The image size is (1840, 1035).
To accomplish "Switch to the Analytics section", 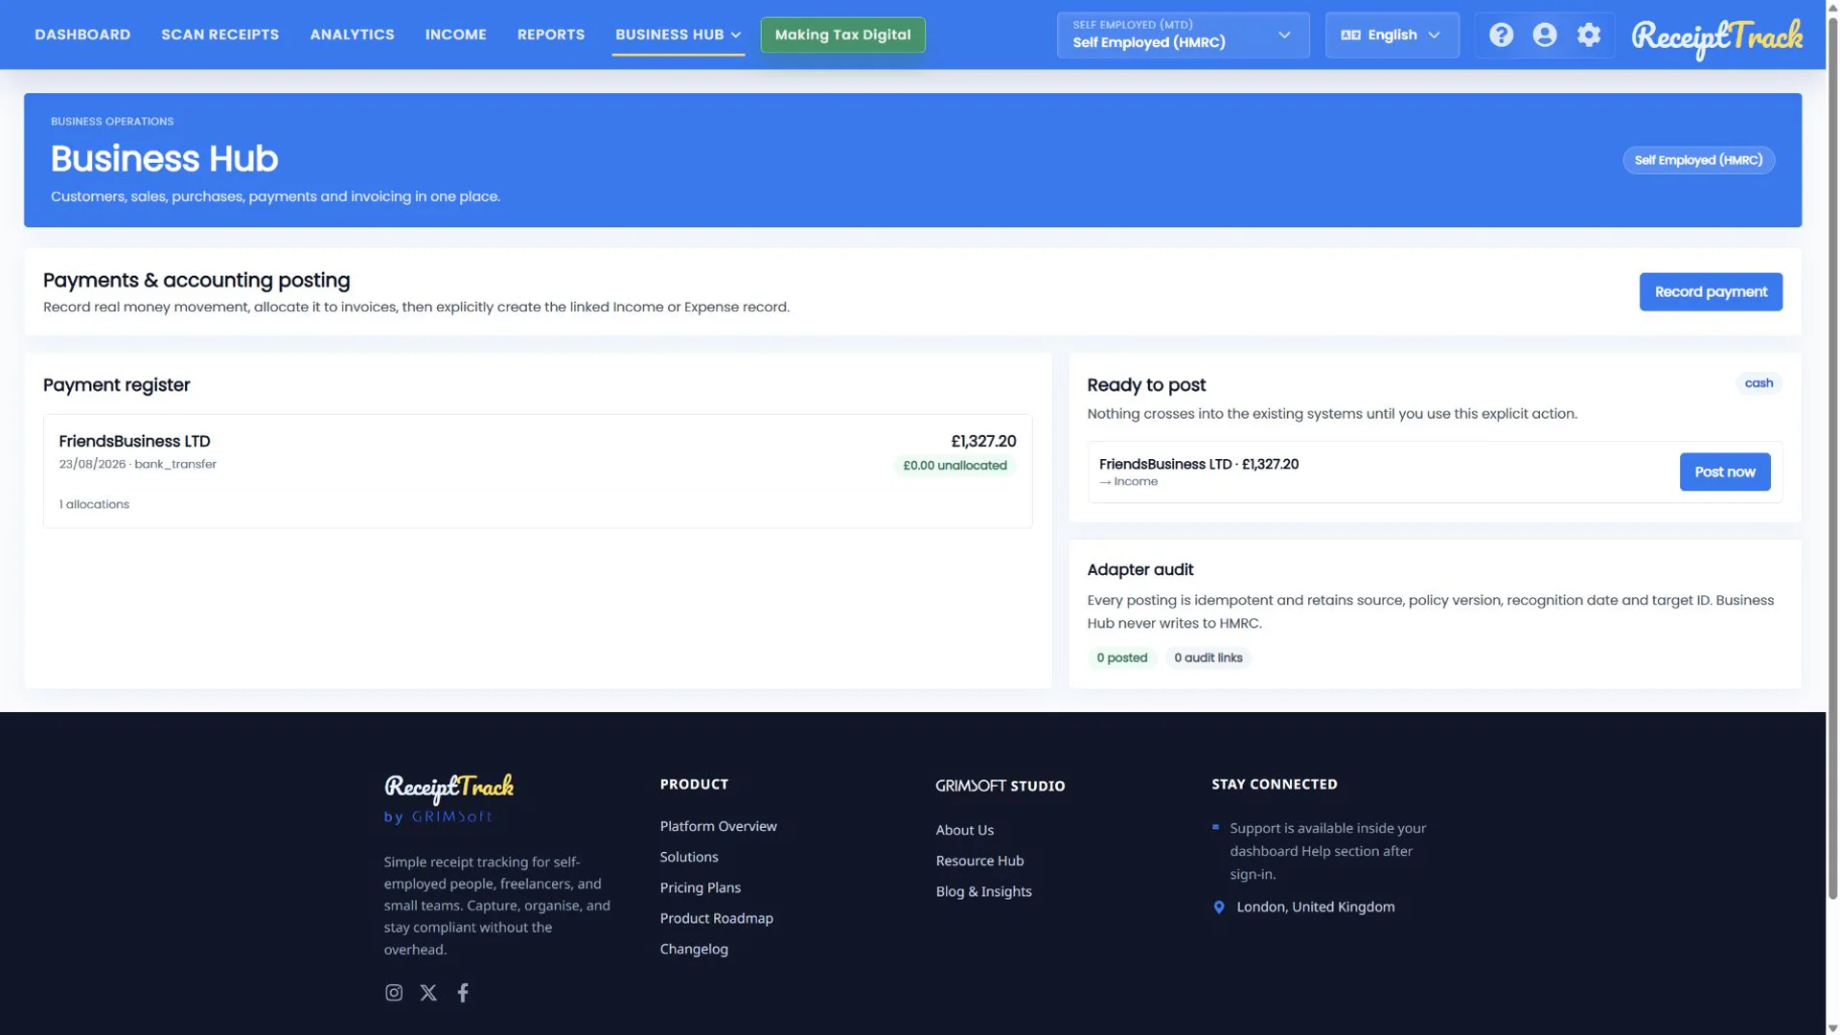I will pos(352,34).
